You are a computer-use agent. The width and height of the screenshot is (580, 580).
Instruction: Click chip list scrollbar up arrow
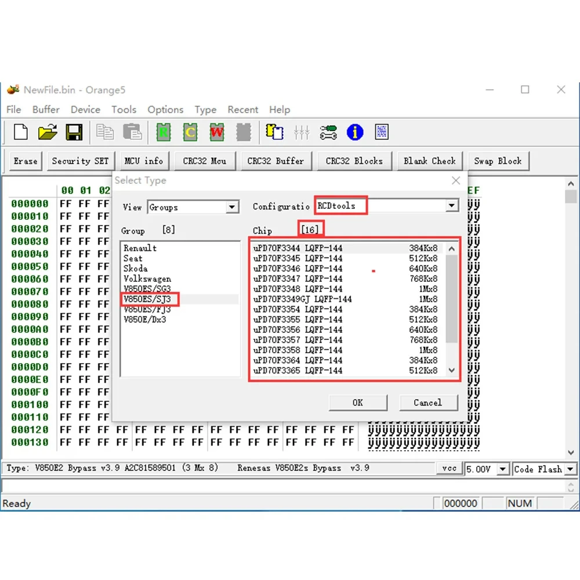coord(452,249)
